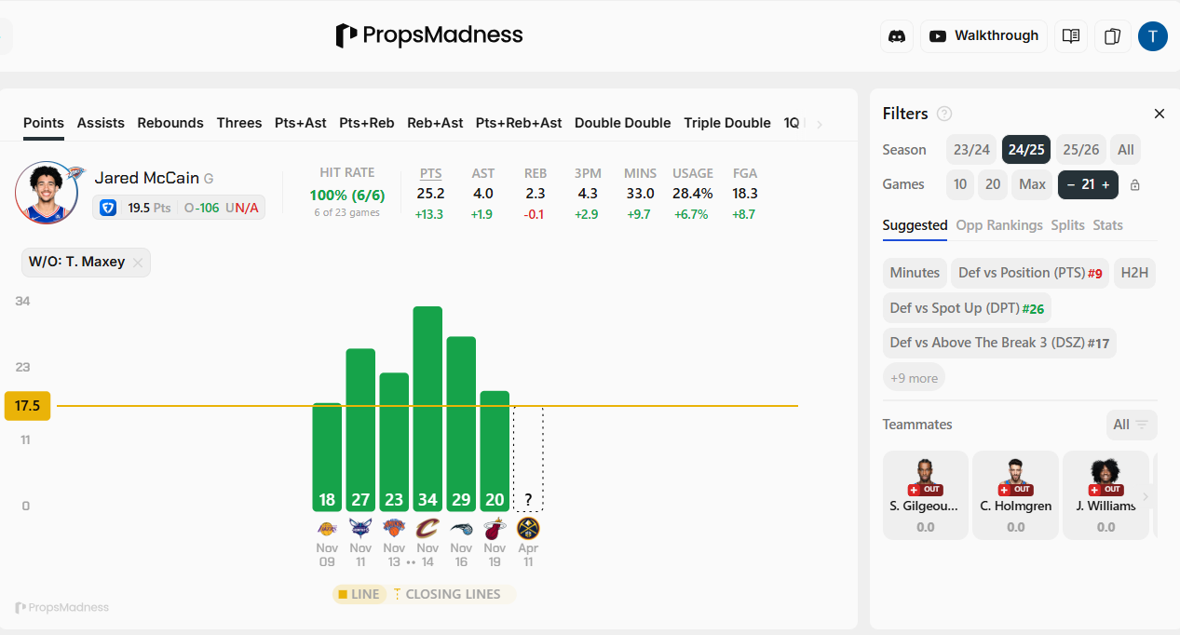1180x635 pixels.
Task: Click the lock icon beside games stepper
Action: tap(1134, 185)
